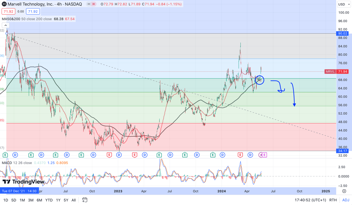Click the red approximately-equal data indicator
This screenshot has height=205, width=352.
click(x=94, y=4)
